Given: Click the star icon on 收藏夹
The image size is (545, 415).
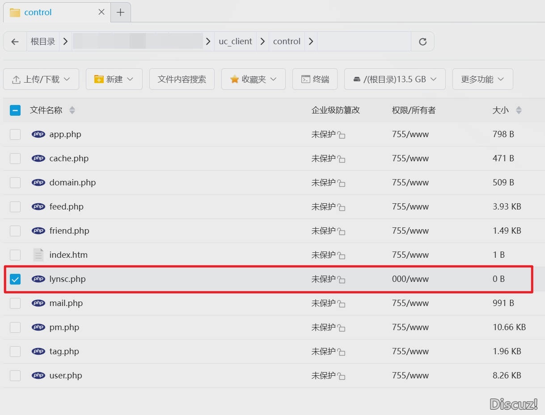Looking at the screenshot, I should pos(234,79).
